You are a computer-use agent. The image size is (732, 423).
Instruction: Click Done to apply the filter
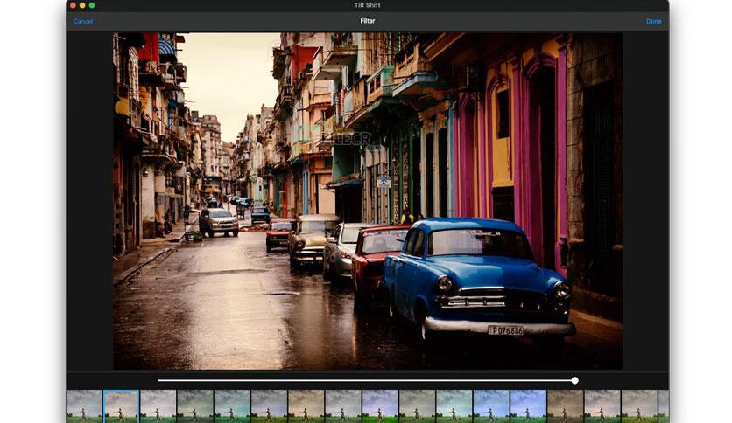653,22
